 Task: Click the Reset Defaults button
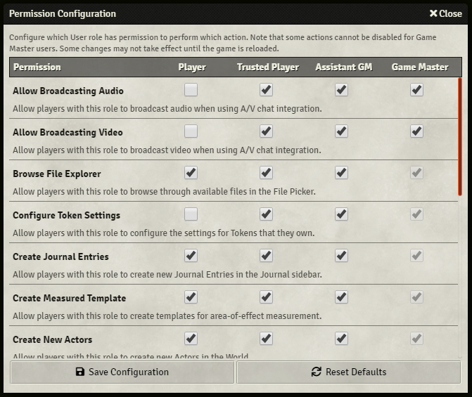tap(349, 372)
